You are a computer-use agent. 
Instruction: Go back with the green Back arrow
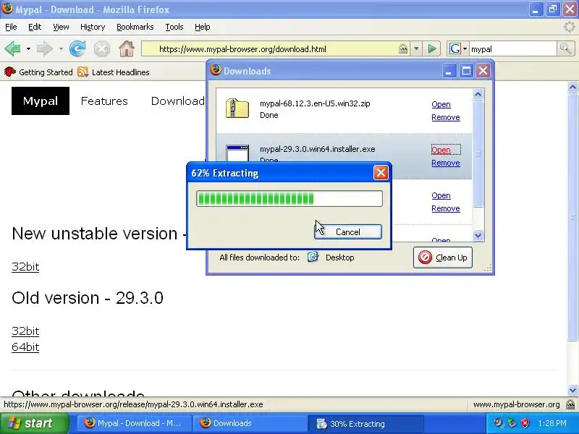(12, 48)
